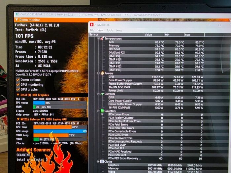The image size is (231, 173).
Task: Click the Powers flame icon
Action: point(102,73)
